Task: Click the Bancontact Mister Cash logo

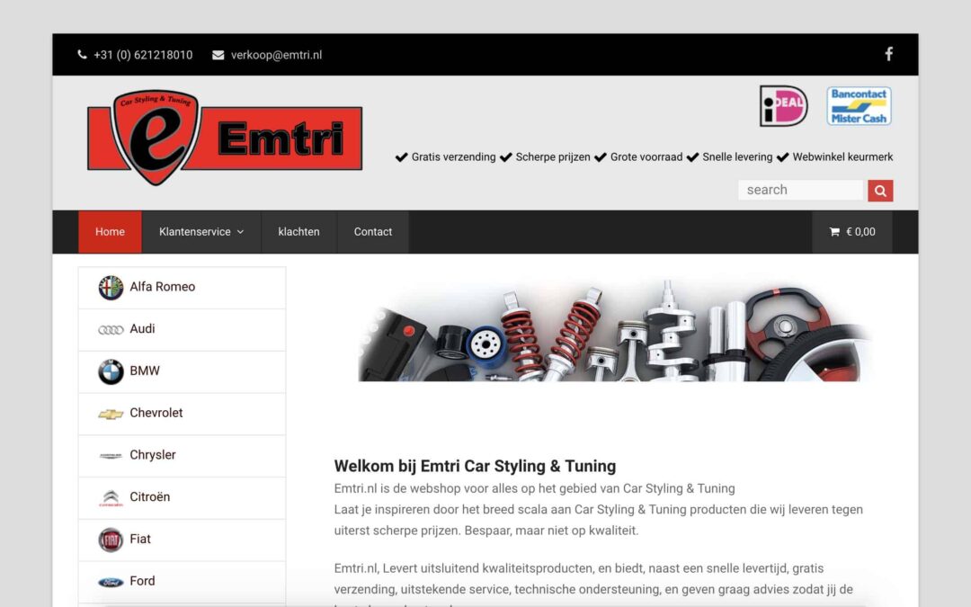Action: (x=859, y=105)
